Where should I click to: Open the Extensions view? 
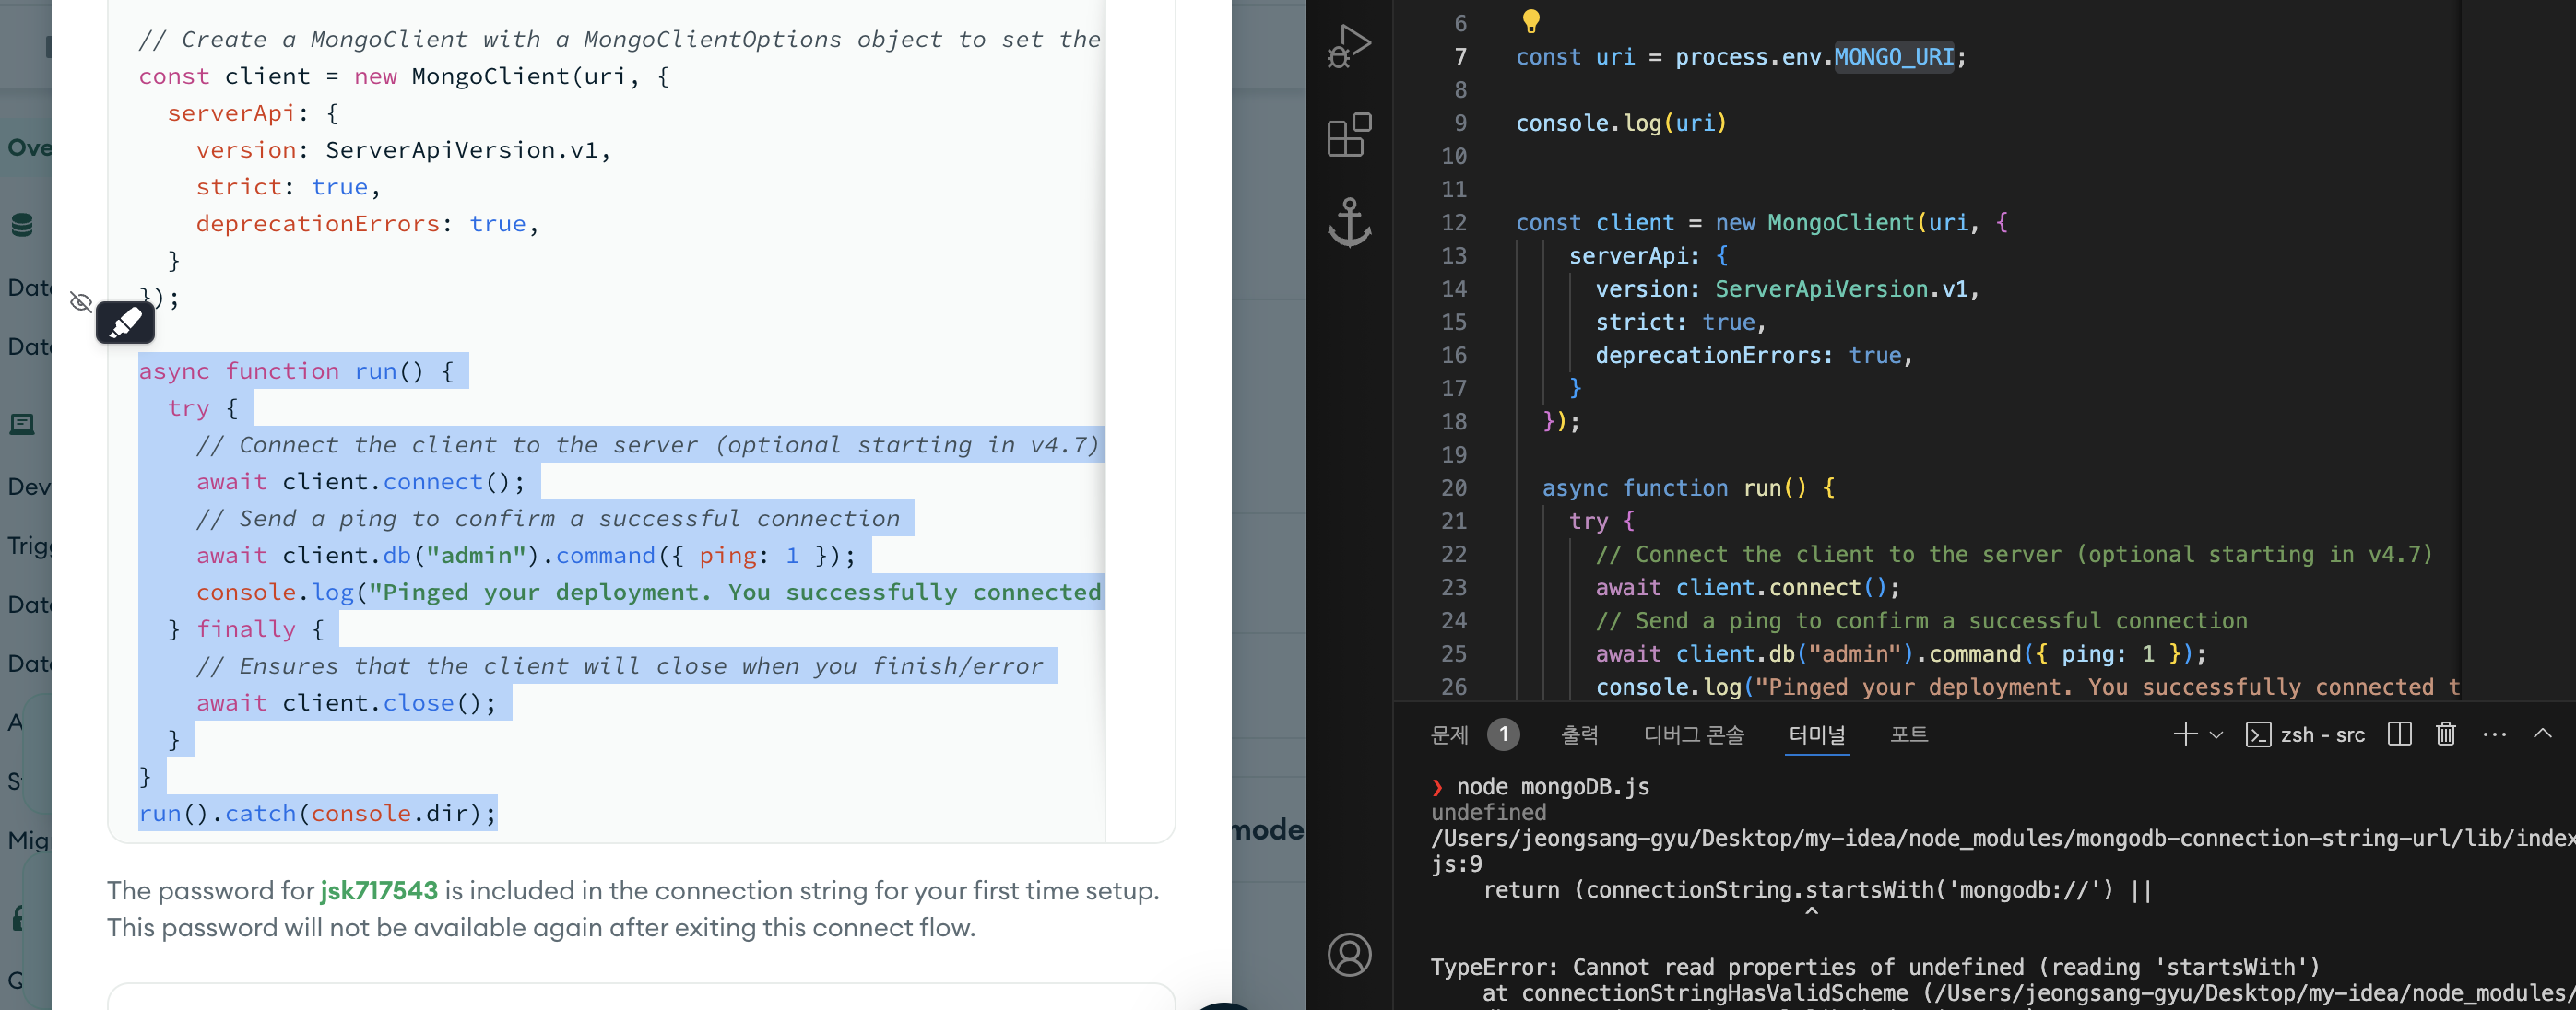1348,135
